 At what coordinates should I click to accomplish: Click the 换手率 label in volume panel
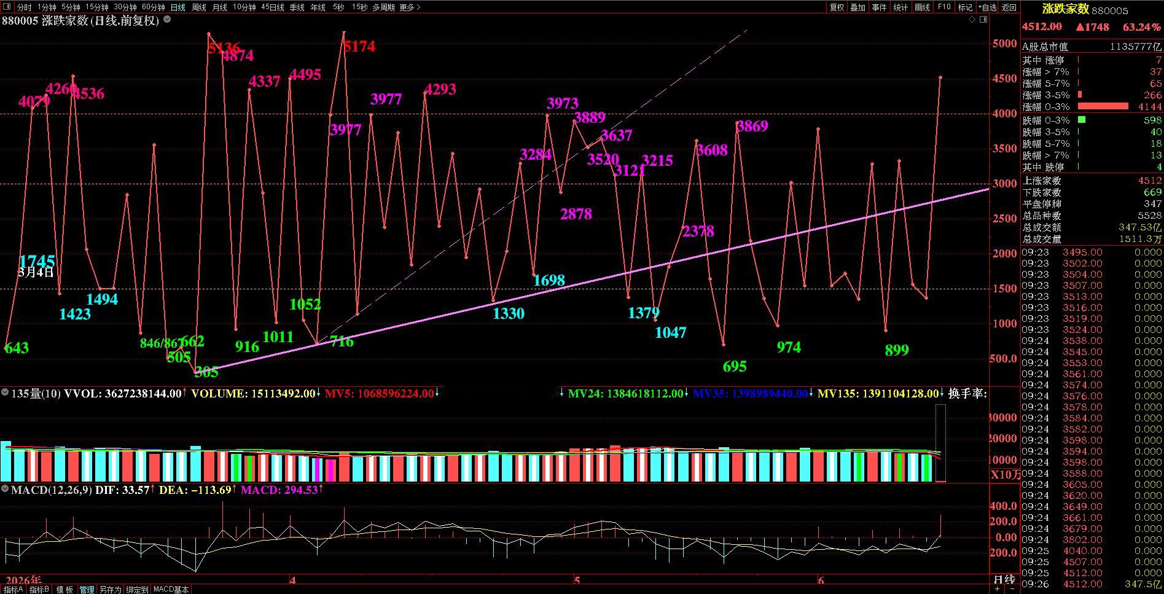click(967, 393)
